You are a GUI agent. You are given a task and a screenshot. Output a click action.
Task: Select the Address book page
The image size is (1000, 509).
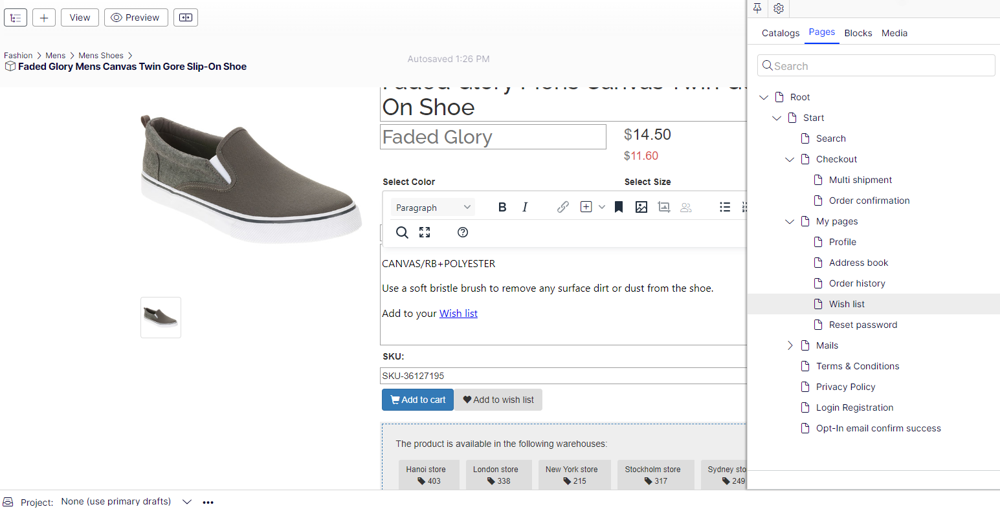(x=858, y=263)
